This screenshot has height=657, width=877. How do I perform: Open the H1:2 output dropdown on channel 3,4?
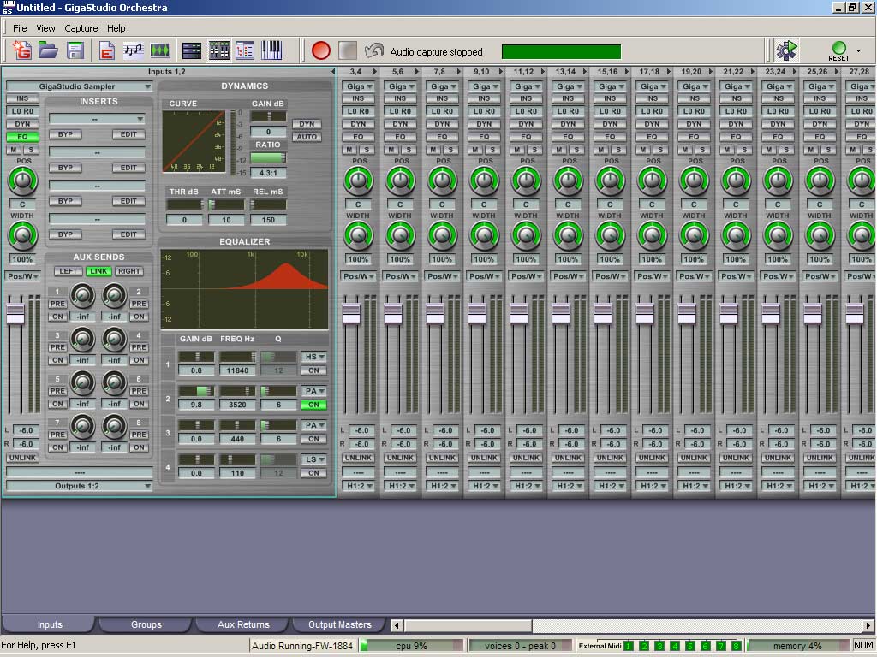[x=357, y=486]
